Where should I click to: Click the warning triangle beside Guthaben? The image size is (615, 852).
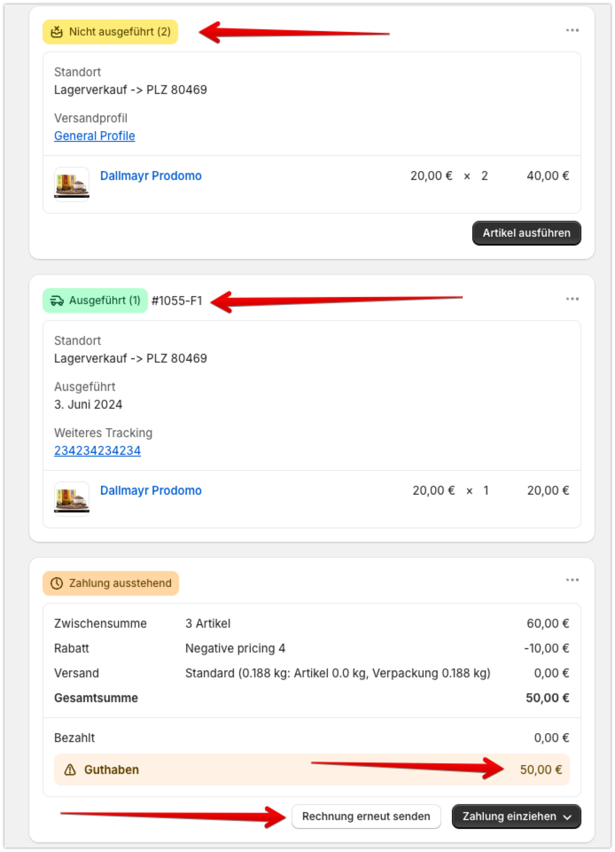(70, 770)
